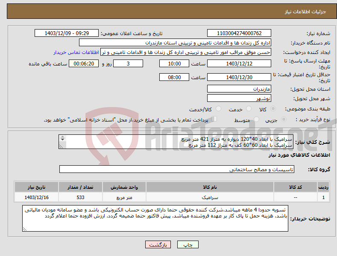
Task: Click the delivery province field مازندران
Action: coord(239,89)
